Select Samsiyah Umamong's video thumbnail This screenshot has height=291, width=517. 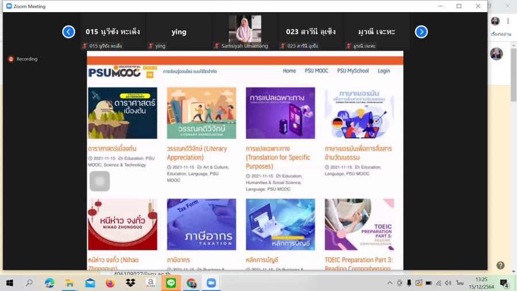[245, 29]
